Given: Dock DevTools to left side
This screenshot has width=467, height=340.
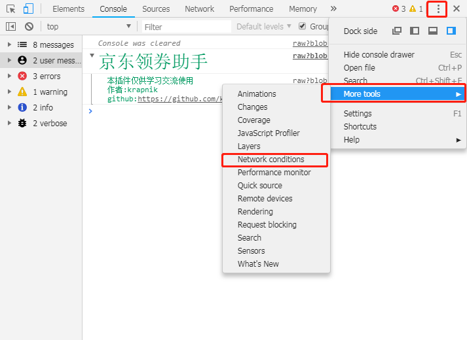Looking at the screenshot, I should [415, 31].
